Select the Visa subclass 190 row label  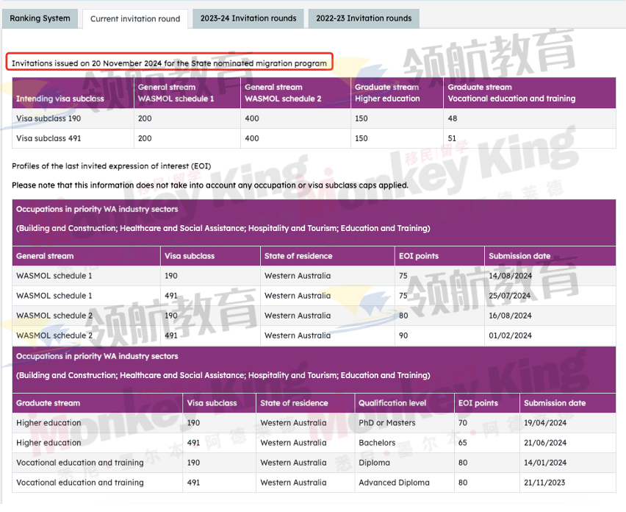[x=45, y=118]
